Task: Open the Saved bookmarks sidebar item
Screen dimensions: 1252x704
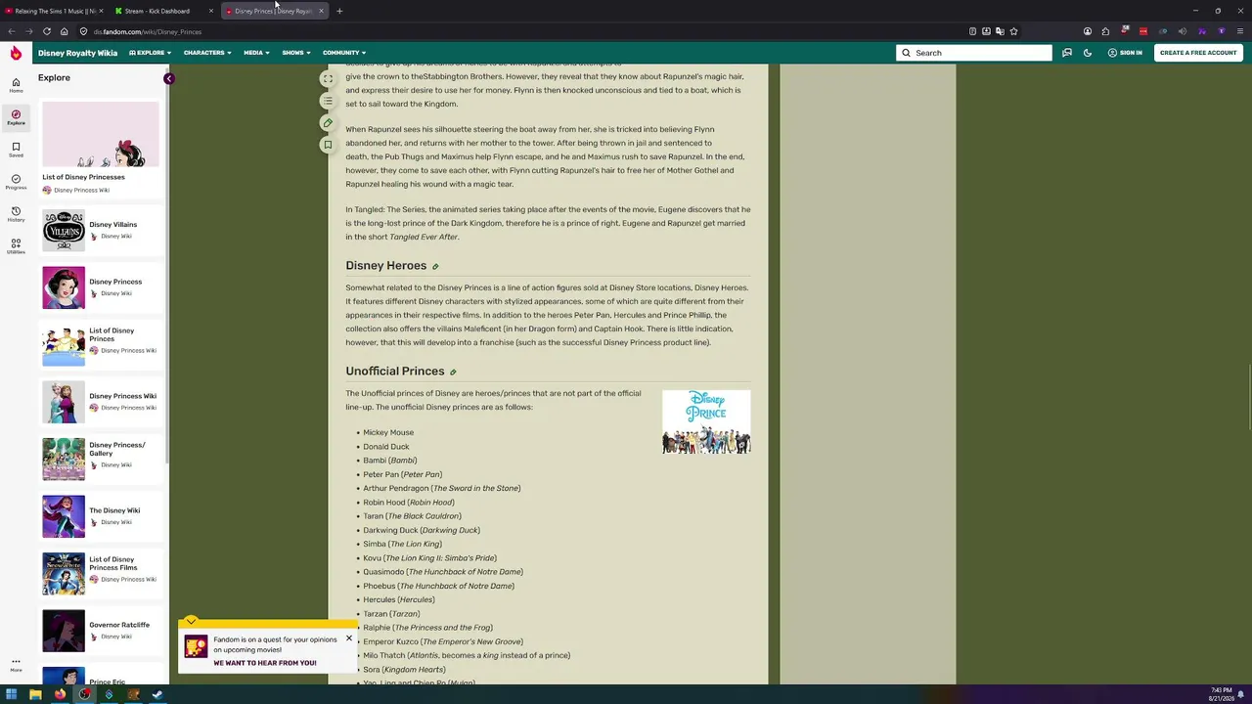Action: pos(16,150)
